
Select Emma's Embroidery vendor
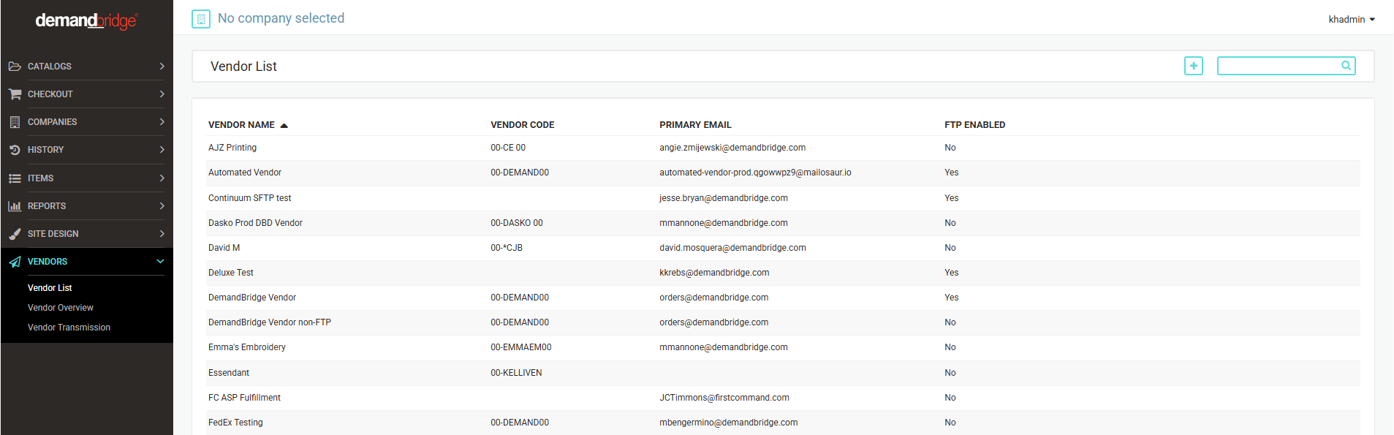(783, 347)
